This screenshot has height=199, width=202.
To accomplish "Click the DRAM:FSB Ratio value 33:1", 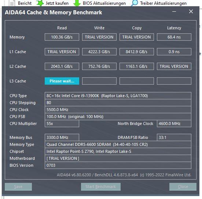I will pyautogui.click(x=174, y=137).
